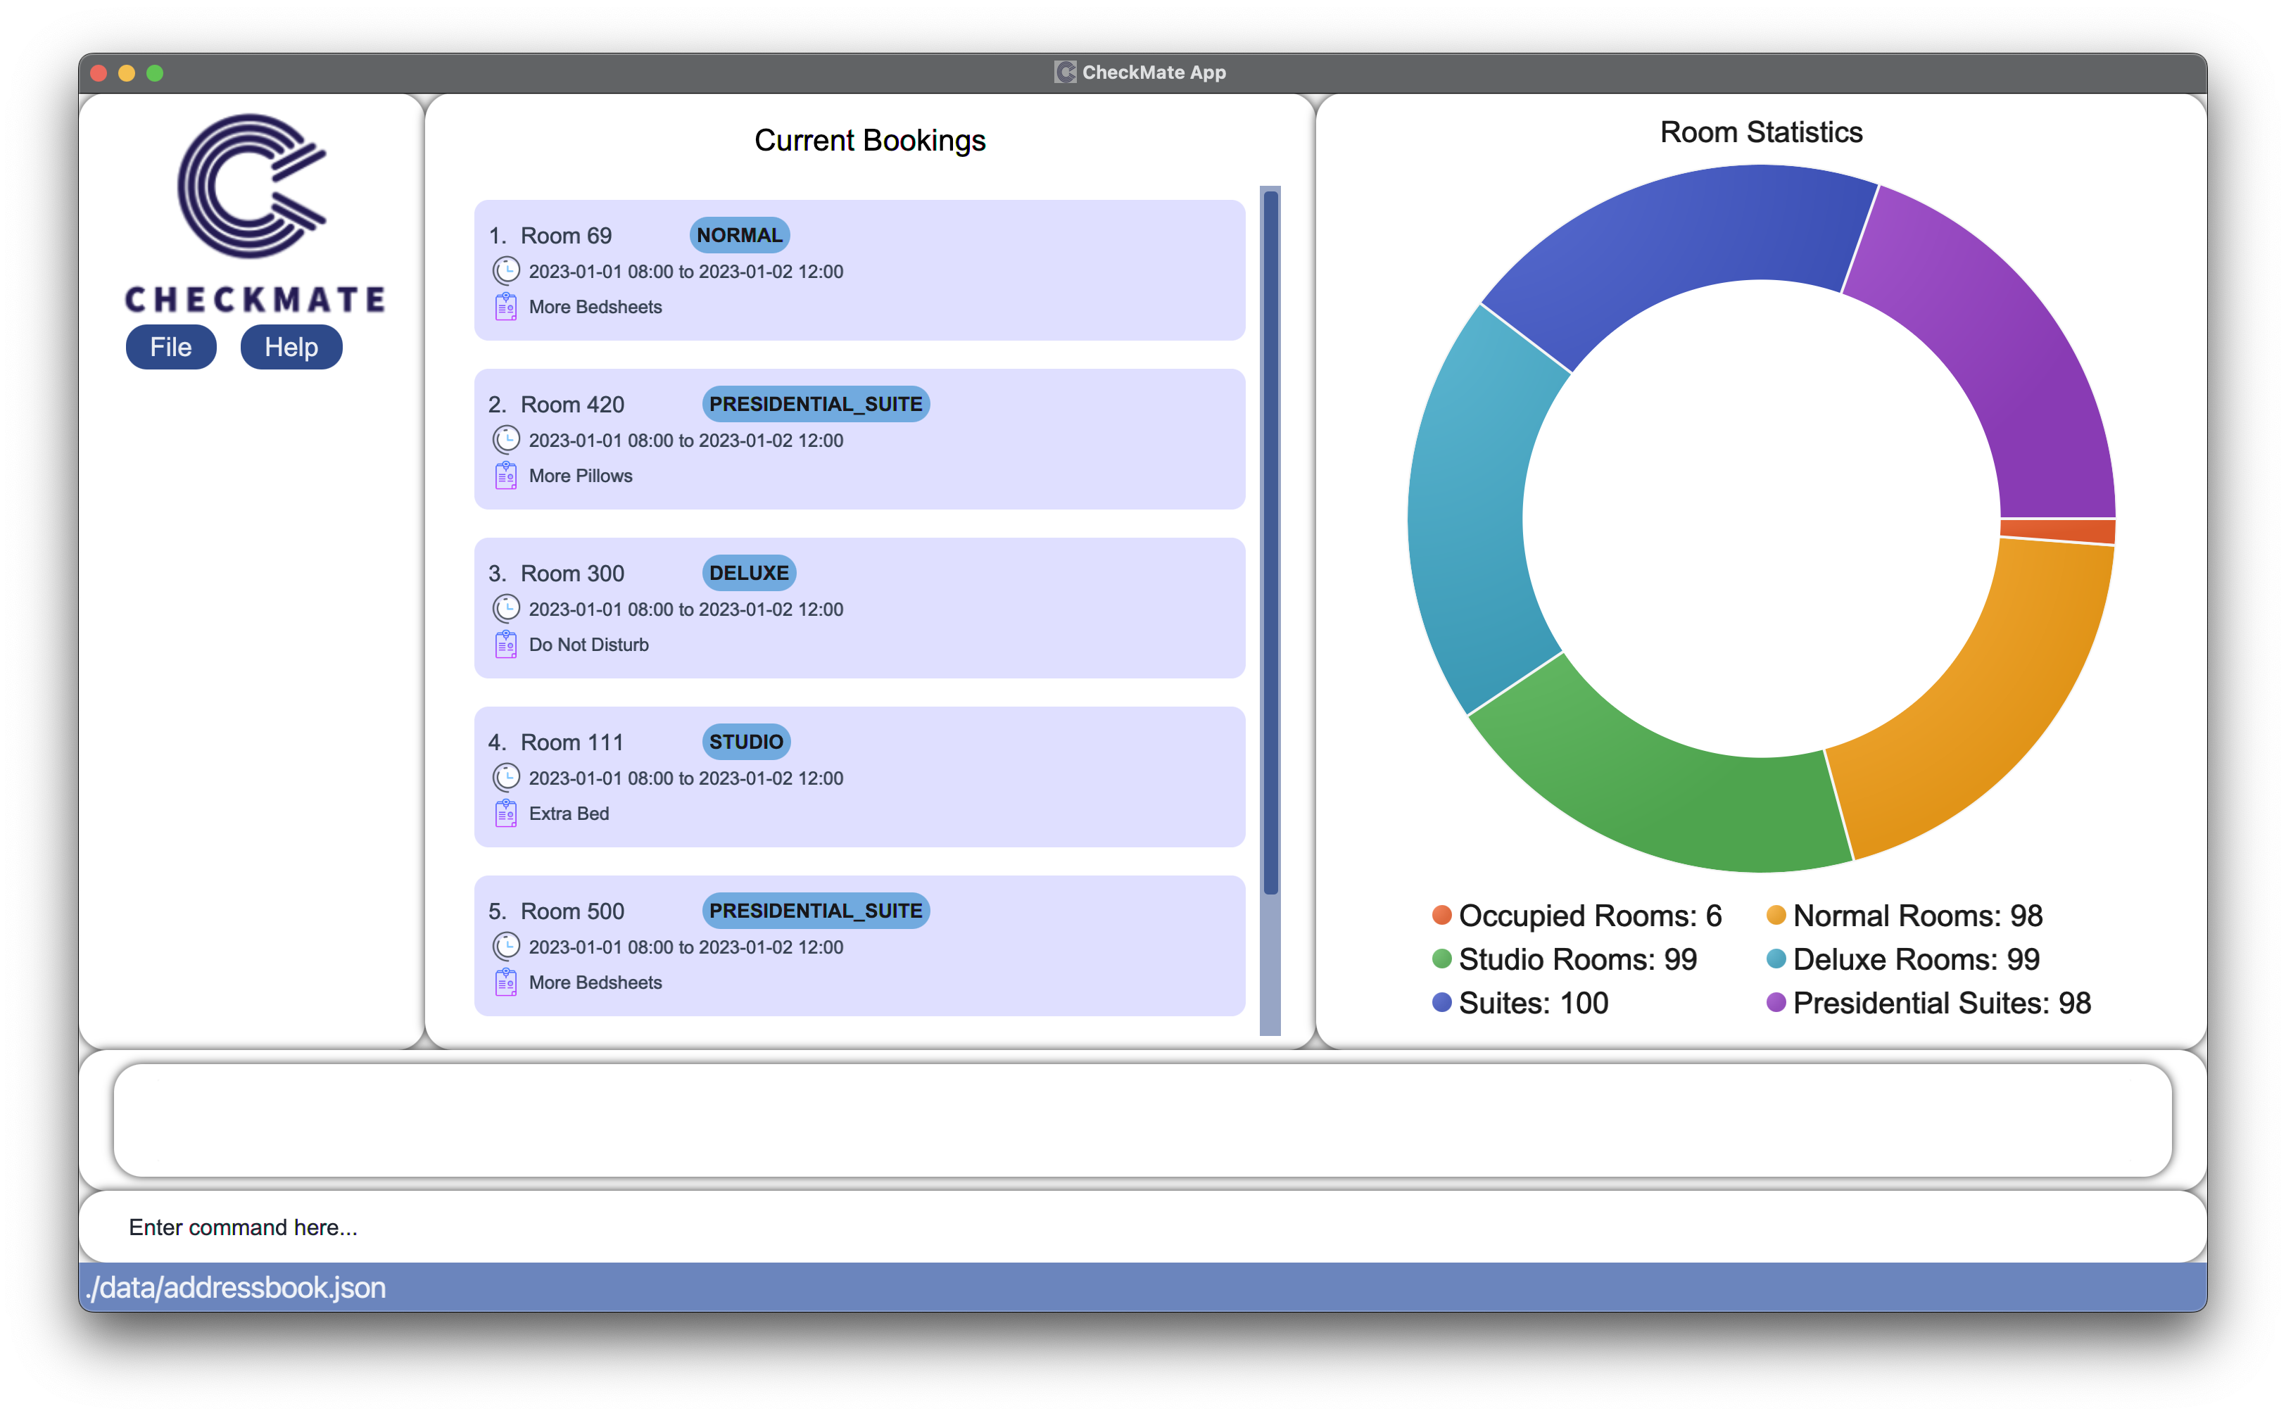Click the Suites: 100 legend label
Screen dimensions: 2286x1416
pos(1533,1004)
